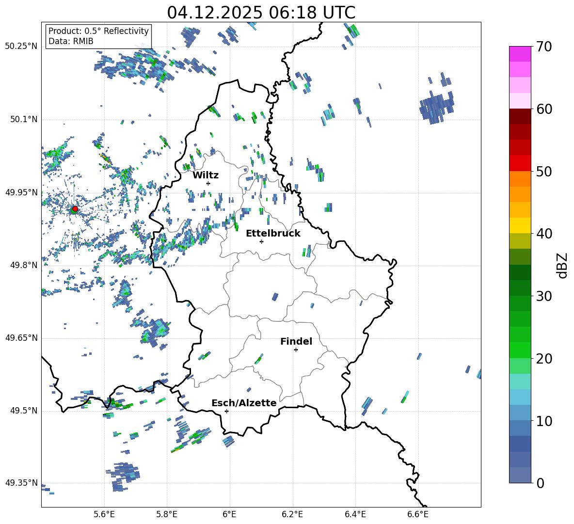
Task: Click the Data: RMIB text
Action: tap(71, 41)
